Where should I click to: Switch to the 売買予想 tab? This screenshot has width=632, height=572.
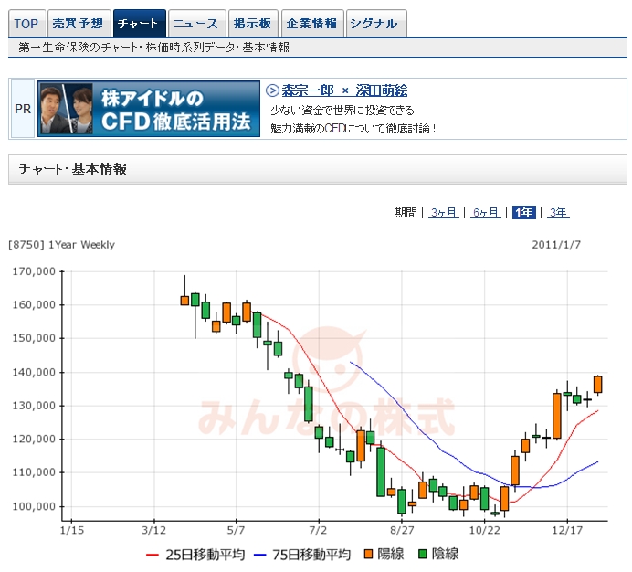tap(79, 24)
